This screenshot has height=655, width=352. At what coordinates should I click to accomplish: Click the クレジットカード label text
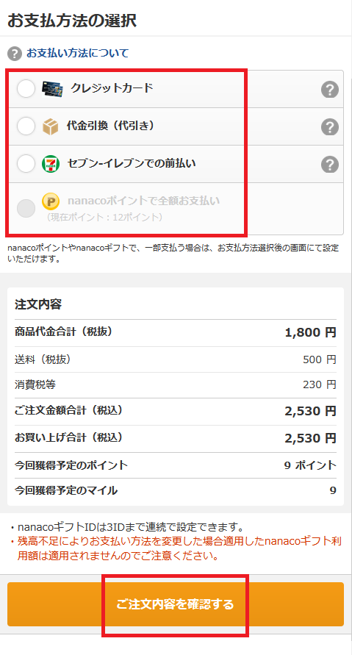pyautogui.click(x=112, y=87)
